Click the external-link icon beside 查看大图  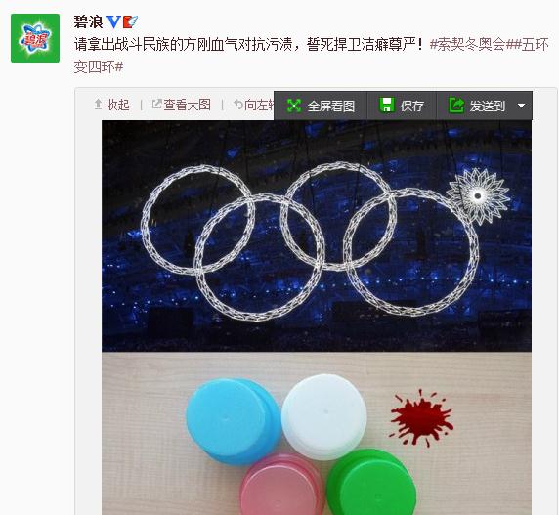click(x=156, y=104)
